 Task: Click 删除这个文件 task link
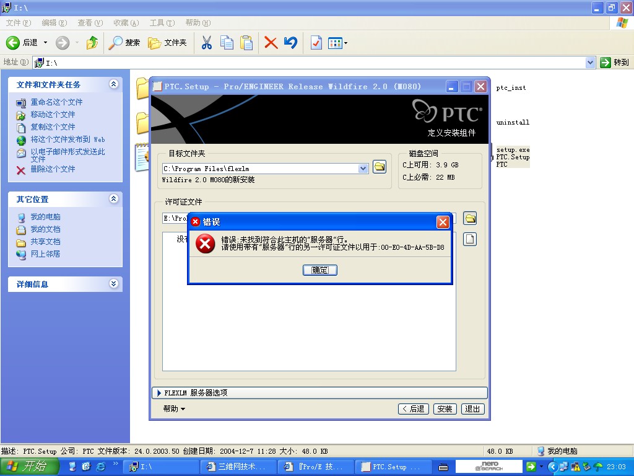53,169
